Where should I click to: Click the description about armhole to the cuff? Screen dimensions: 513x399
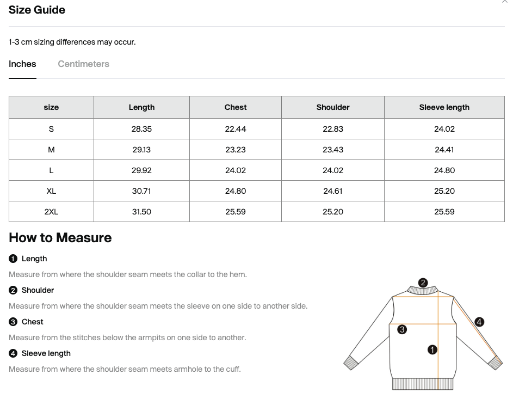point(125,369)
